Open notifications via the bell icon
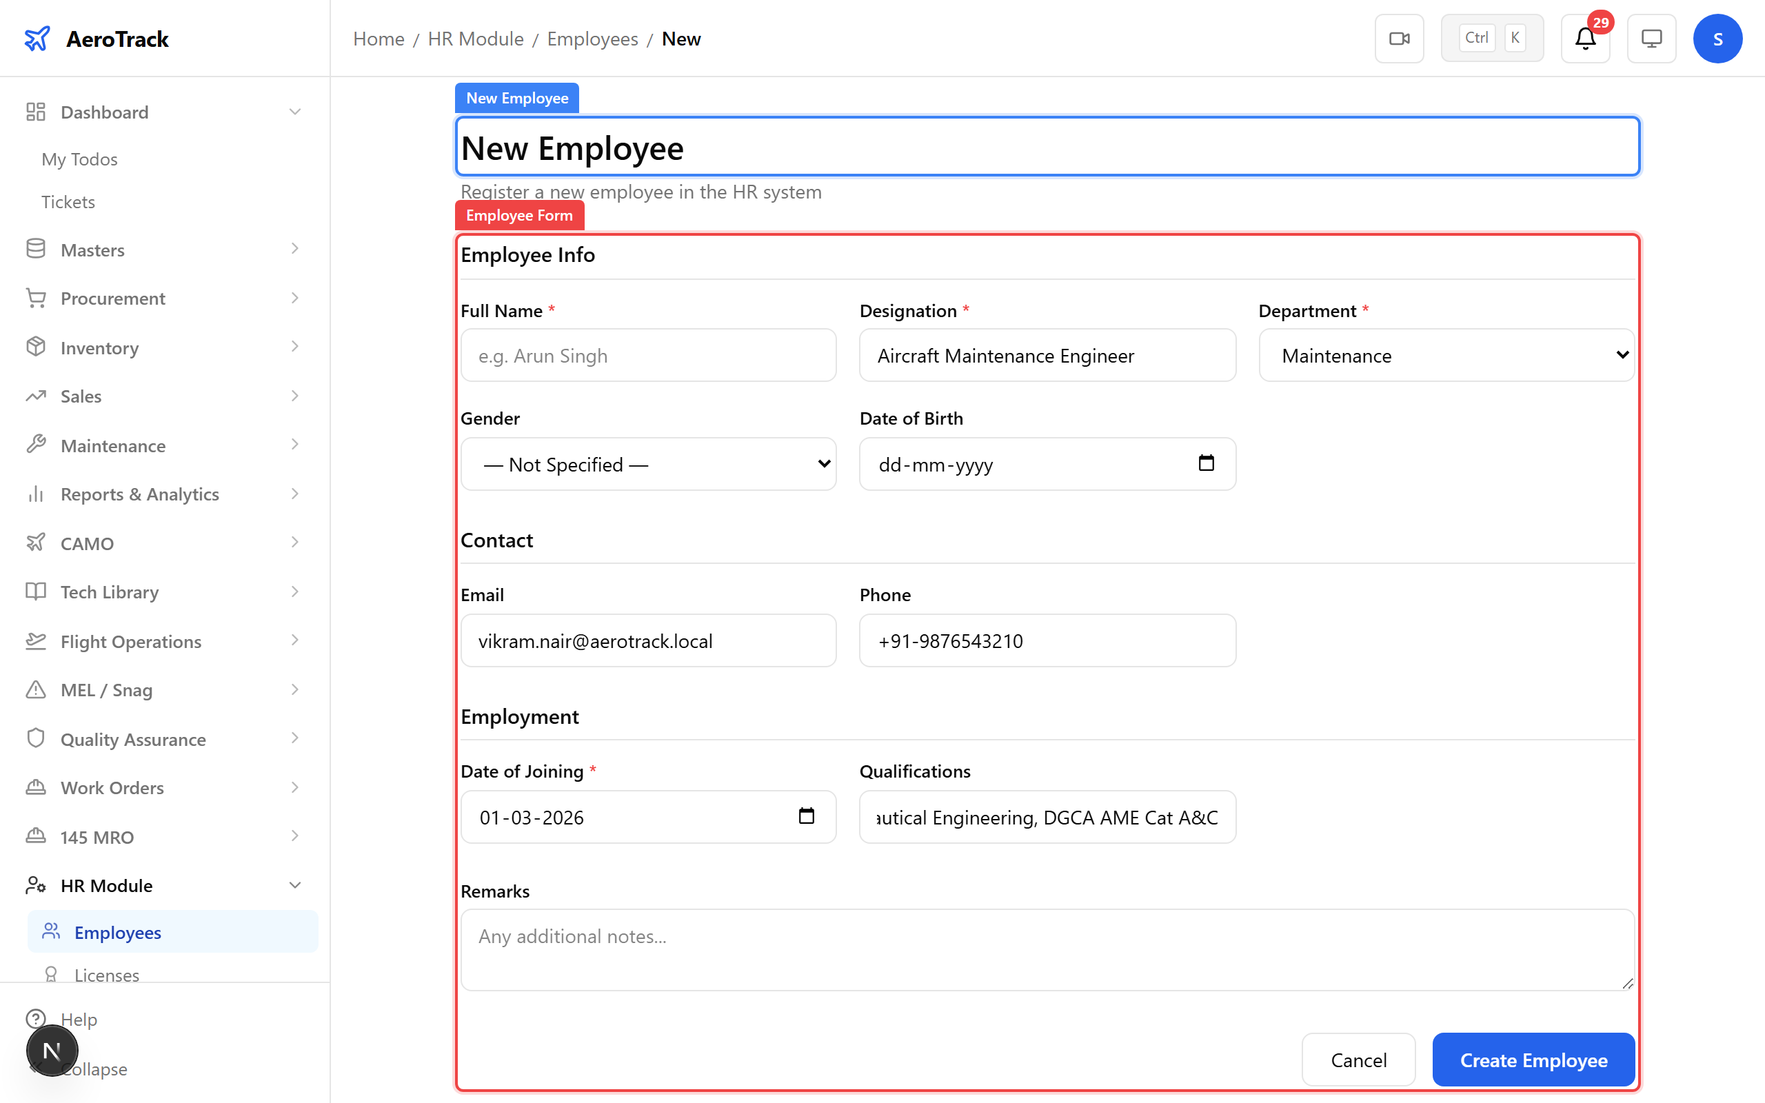Screen dimensions: 1765x1103 click(x=1584, y=39)
